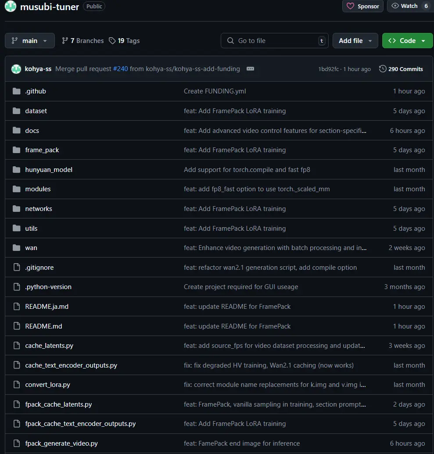Screen dimensions: 434x454
Task: Open the green Code dropdown
Action: pos(407,41)
